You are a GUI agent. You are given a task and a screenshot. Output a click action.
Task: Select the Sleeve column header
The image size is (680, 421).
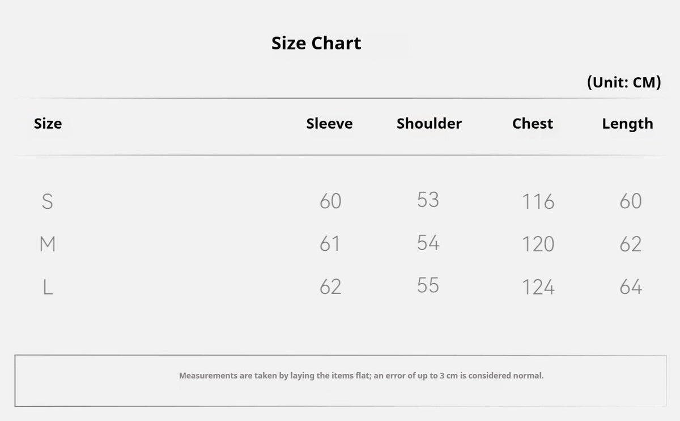point(329,124)
